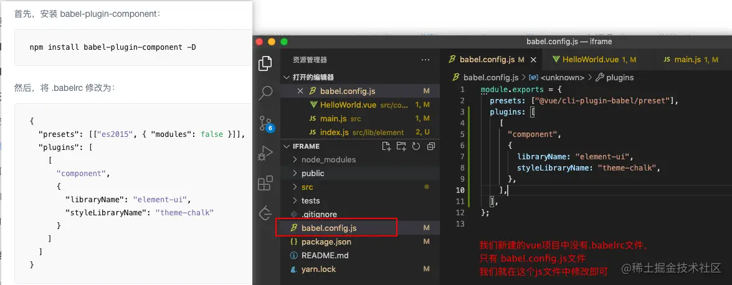Close the babel.config.js editor tab
The height and width of the screenshot is (285, 732).
pos(534,60)
